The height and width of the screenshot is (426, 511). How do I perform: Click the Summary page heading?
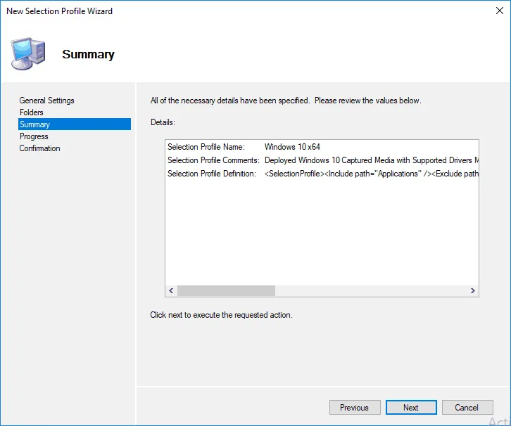tap(88, 54)
